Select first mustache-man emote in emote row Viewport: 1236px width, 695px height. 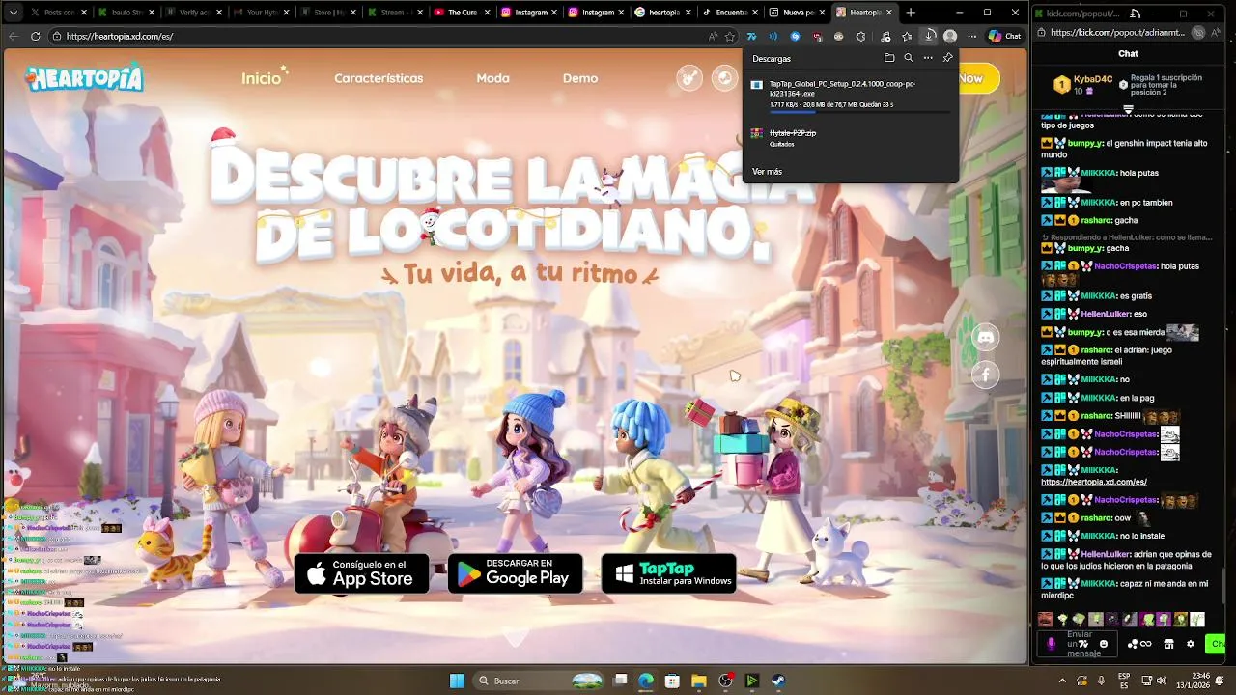[1045, 619]
